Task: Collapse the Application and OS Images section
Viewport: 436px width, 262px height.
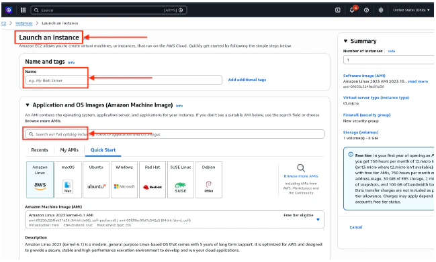Action: click(x=28, y=105)
